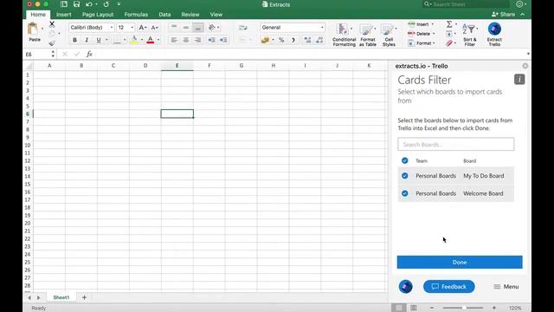This screenshot has width=554, height=312.
Task: Align text to the right
Action: 198,40
